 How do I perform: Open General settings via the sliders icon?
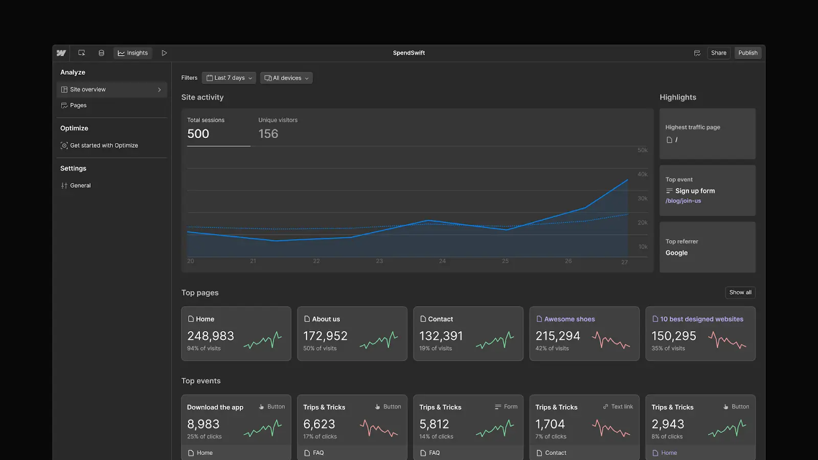[63, 185]
